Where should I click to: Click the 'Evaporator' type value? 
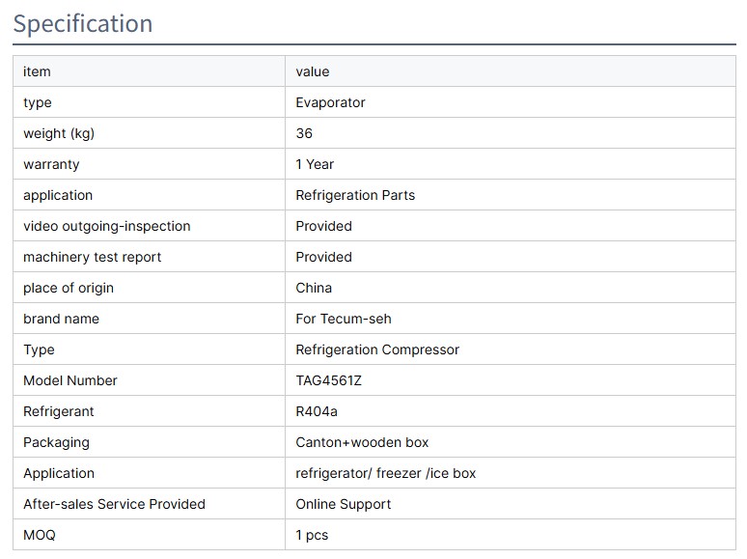[x=330, y=102]
